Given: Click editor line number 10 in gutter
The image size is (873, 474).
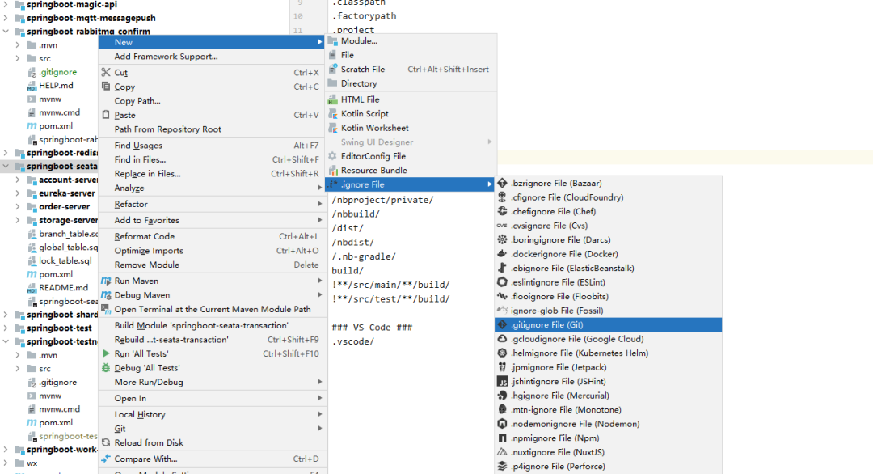Looking at the screenshot, I should click(x=297, y=16).
